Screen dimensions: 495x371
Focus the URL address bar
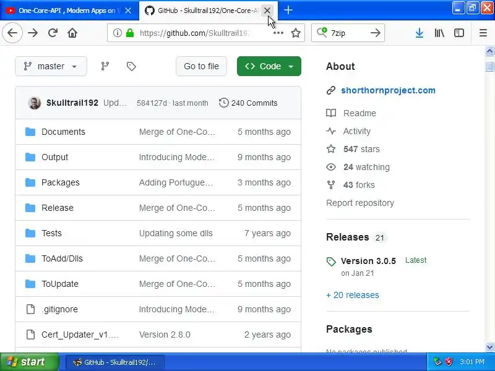point(205,33)
